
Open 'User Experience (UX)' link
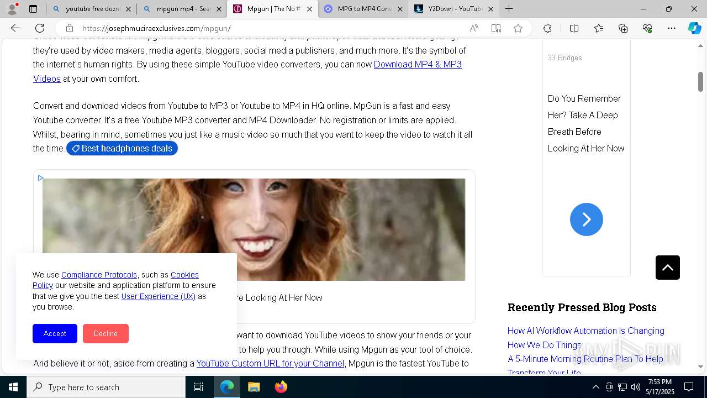click(159, 296)
